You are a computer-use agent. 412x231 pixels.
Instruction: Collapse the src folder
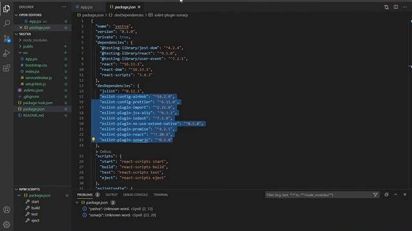(20, 53)
